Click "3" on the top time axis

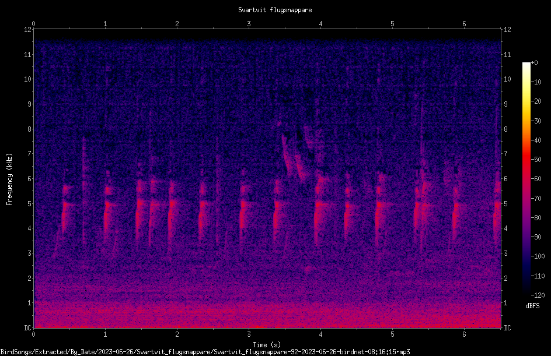249,24
